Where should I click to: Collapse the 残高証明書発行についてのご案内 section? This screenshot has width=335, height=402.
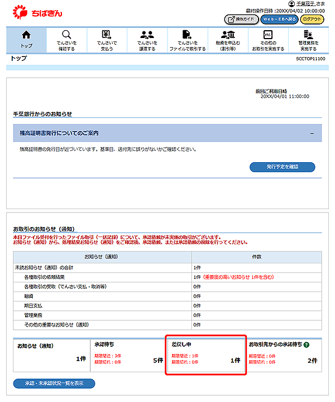(312, 133)
